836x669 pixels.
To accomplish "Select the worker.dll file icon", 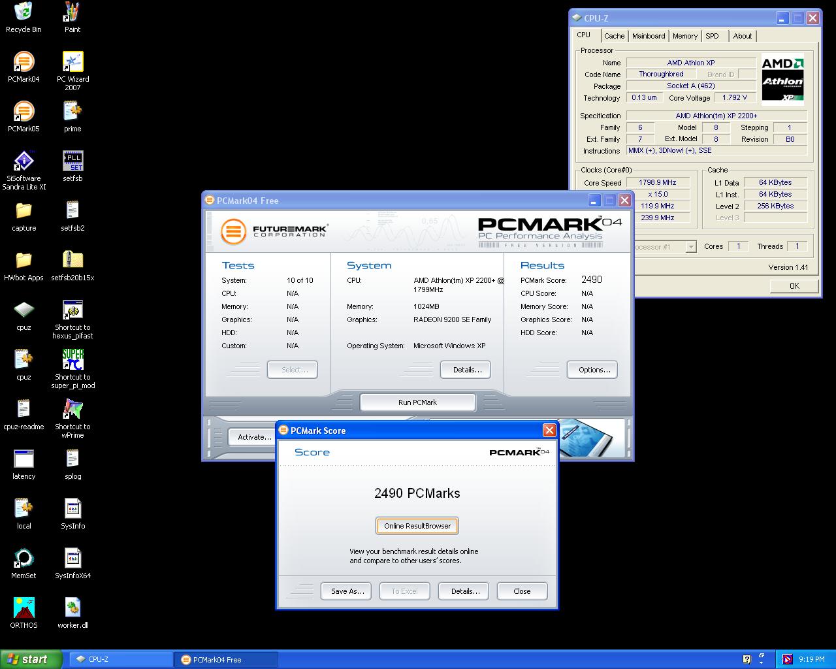I will coord(72,613).
